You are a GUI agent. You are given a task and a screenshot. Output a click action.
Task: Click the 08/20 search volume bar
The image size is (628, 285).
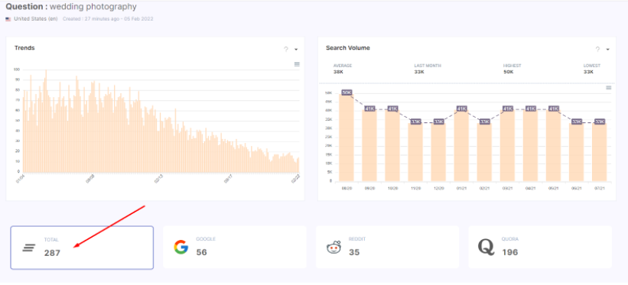click(x=347, y=138)
